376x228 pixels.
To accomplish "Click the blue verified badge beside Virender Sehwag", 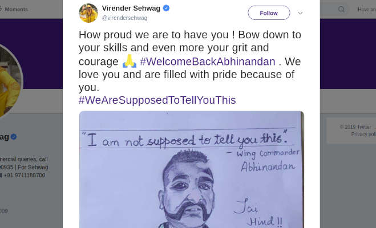I will 166,8.
